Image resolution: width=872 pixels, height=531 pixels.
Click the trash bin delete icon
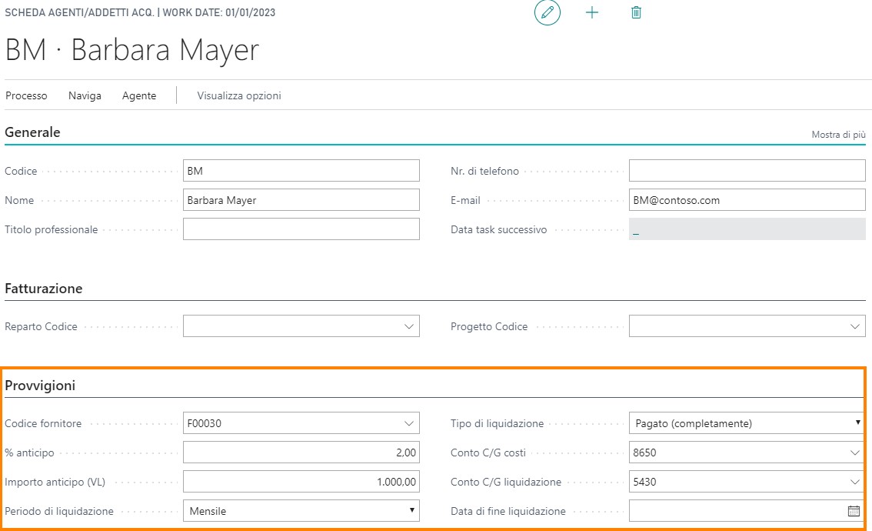tap(636, 13)
